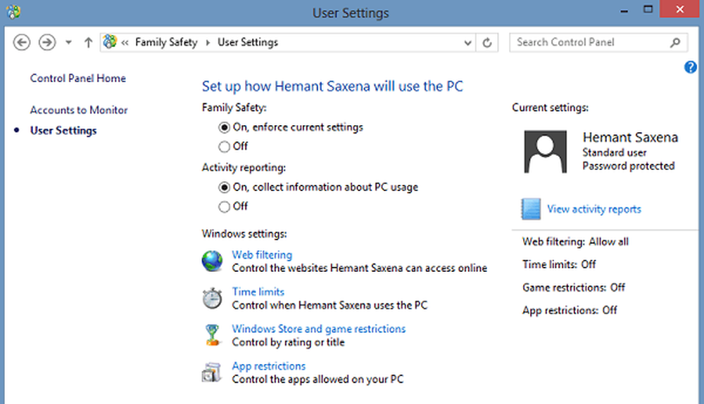The height and width of the screenshot is (404, 704).
Task: Turn Family Safety off
Action: point(225,147)
